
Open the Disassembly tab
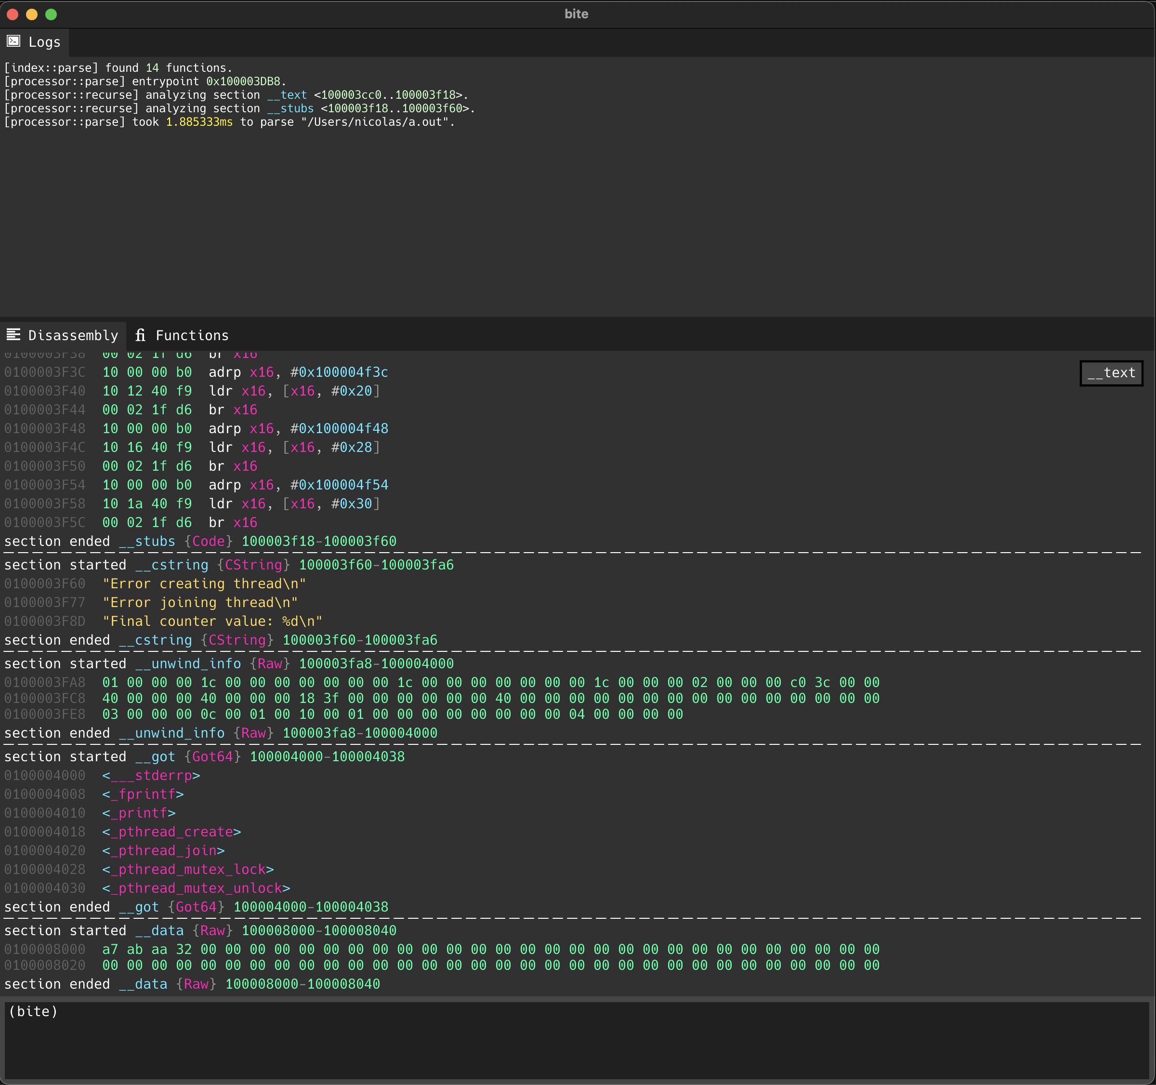(73, 336)
